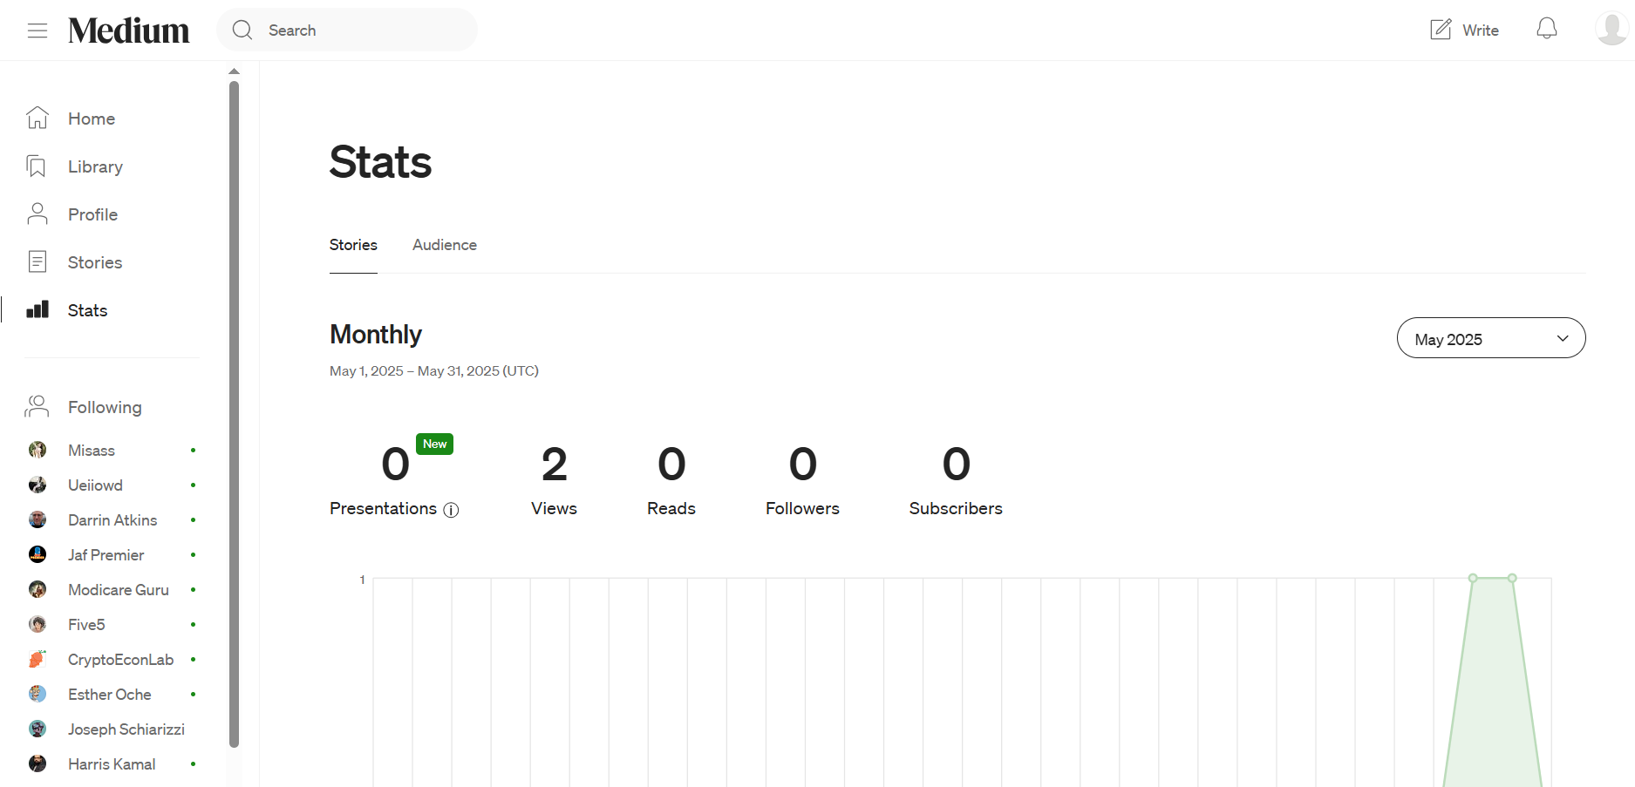The image size is (1635, 787).
Task: Click the Esther Oche avatar
Action: [37, 694]
